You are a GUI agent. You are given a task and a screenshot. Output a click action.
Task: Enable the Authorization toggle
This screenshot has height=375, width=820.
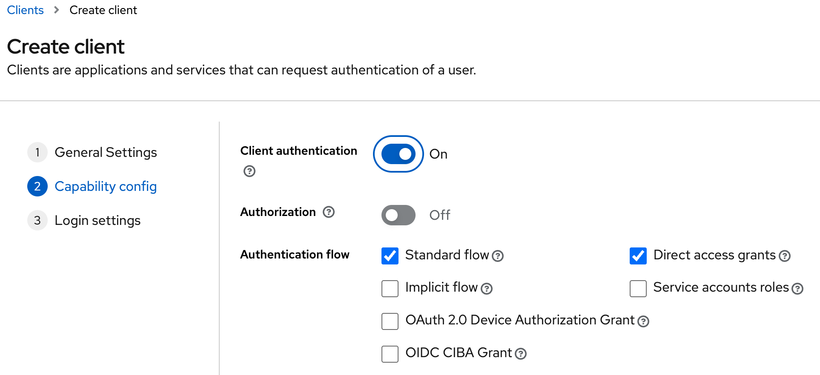(x=398, y=215)
